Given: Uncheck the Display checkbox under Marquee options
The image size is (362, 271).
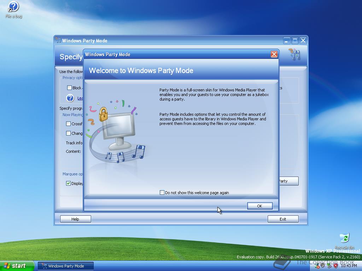Looking at the screenshot, I should (69, 183).
